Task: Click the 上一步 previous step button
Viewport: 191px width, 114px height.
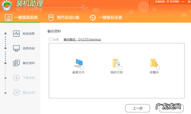Action: 137,108
